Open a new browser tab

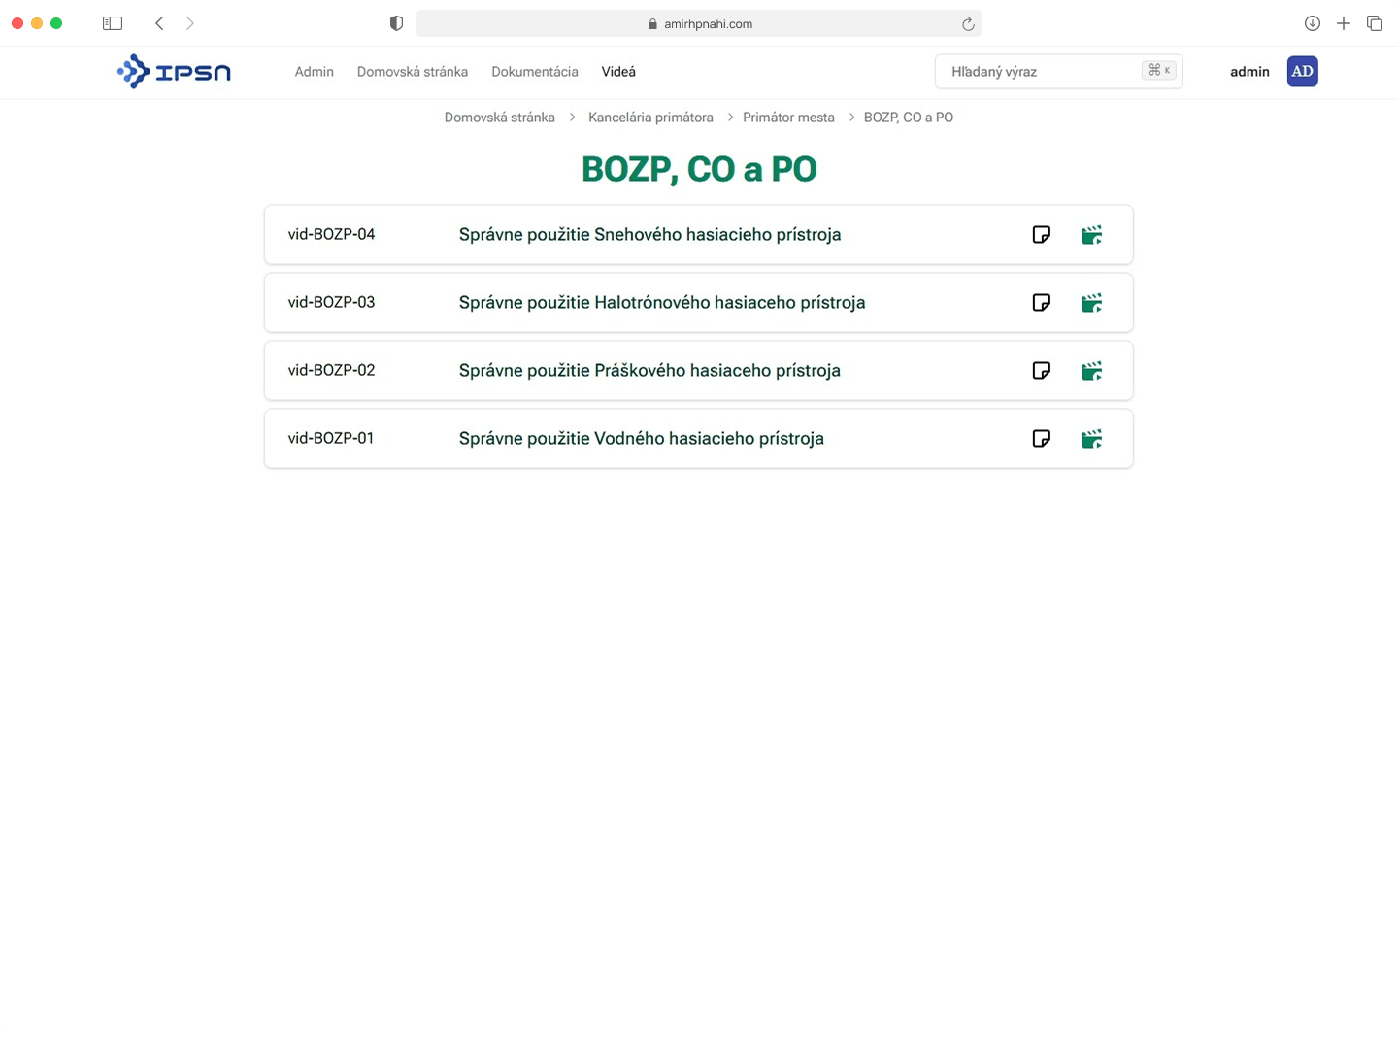click(x=1344, y=22)
